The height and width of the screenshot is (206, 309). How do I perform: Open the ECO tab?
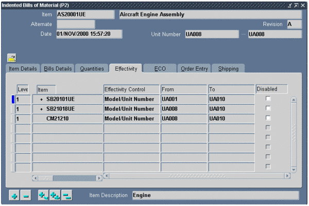pos(160,69)
